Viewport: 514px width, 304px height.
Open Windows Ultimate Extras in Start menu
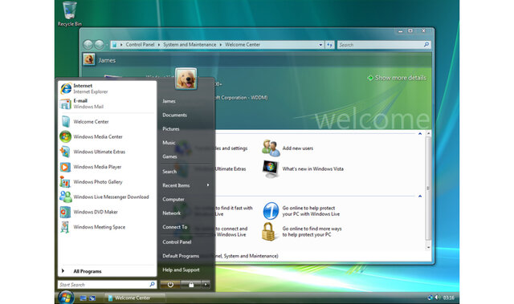pyautogui.click(x=107, y=152)
